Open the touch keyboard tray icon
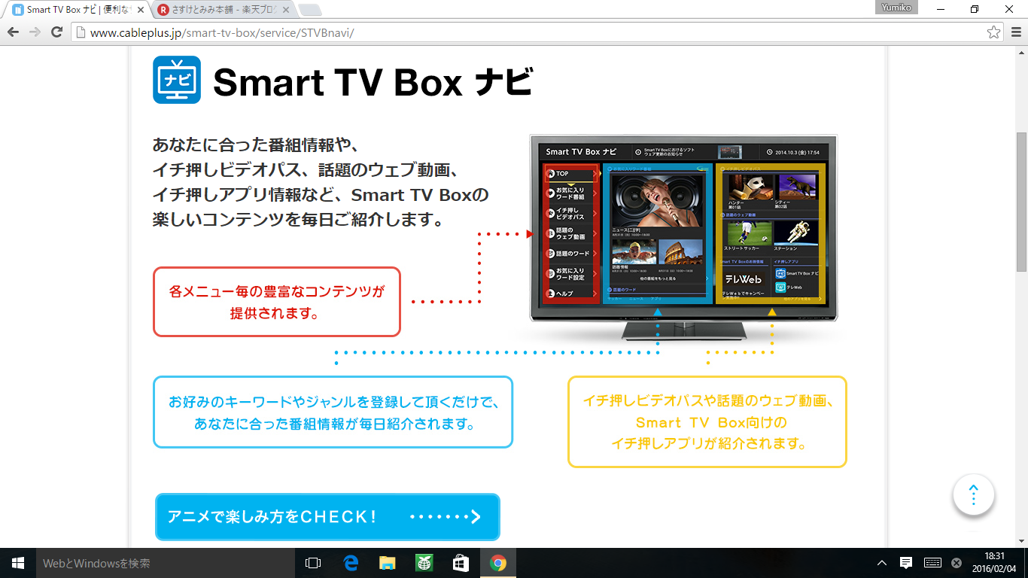The height and width of the screenshot is (578, 1028). point(932,563)
